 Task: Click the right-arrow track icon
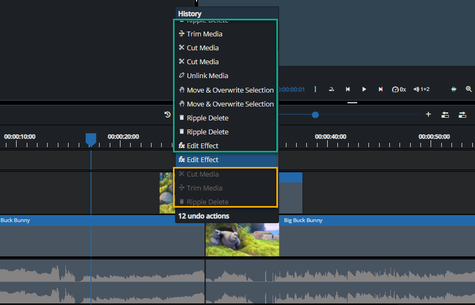coord(462,115)
